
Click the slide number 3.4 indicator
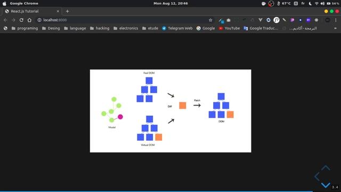click(335, 187)
